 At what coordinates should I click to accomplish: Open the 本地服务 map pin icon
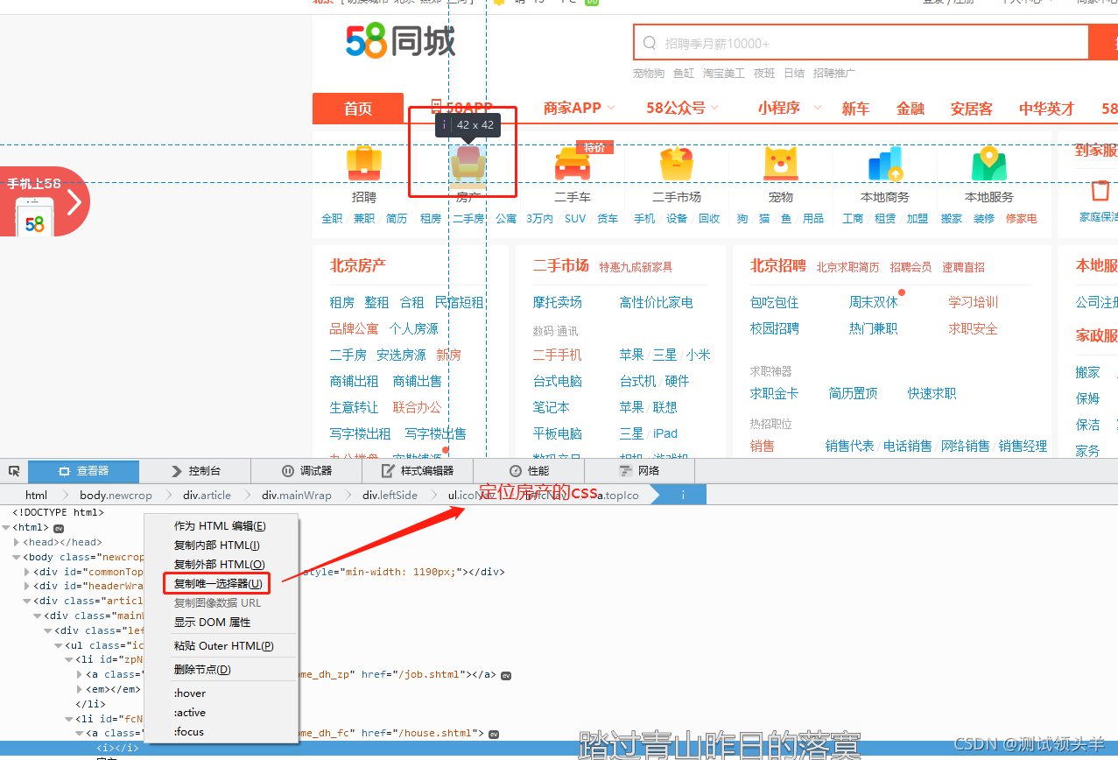(989, 164)
